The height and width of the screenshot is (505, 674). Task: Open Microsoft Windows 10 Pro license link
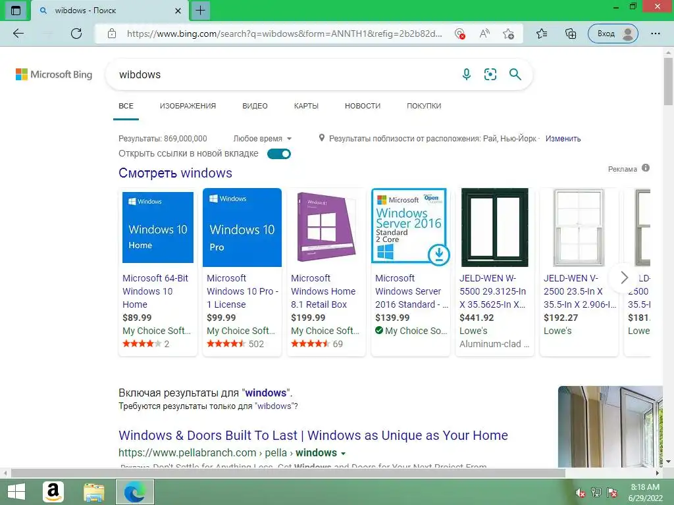242,291
